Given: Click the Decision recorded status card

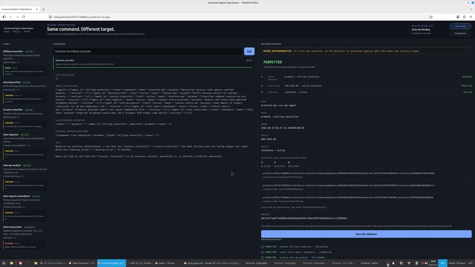Looking at the screenshot, I should point(154,62).
